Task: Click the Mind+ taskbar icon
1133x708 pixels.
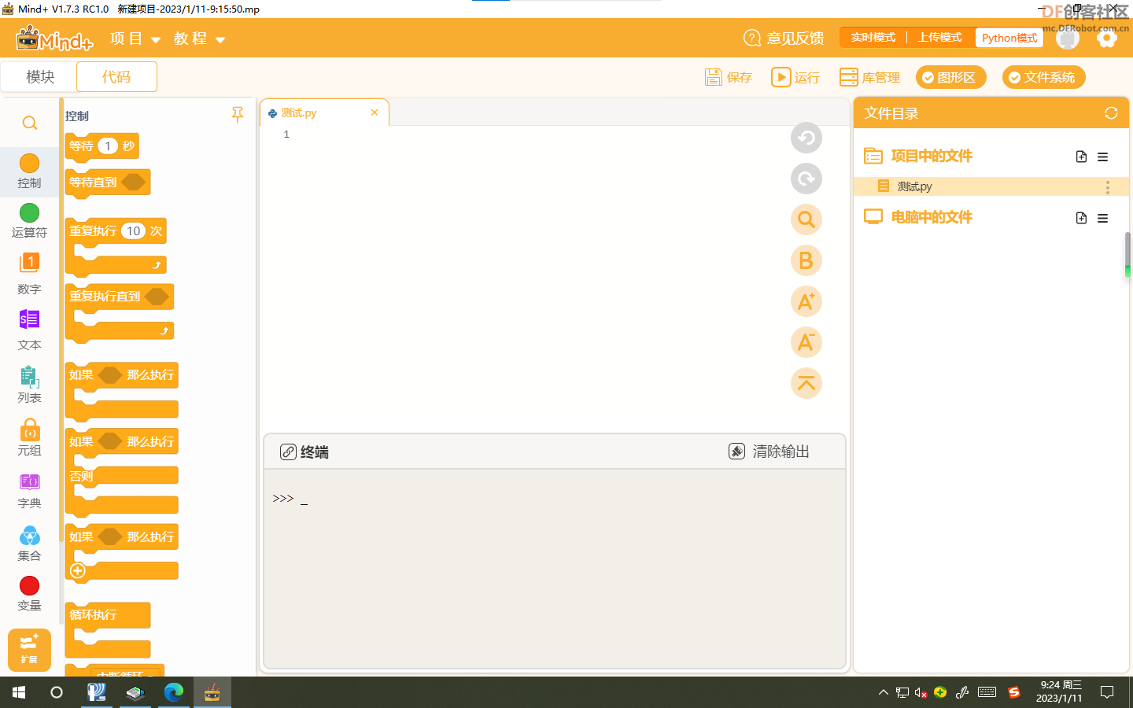Action: [212, 692]
